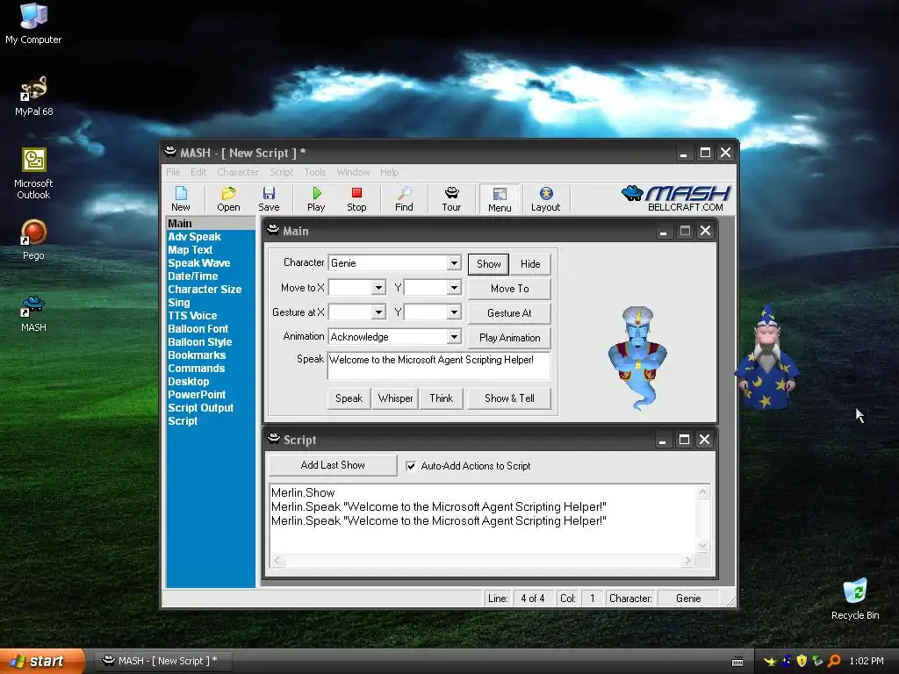899x674 pixels.
Task: Open the Window menu
Action: point(353,172)
